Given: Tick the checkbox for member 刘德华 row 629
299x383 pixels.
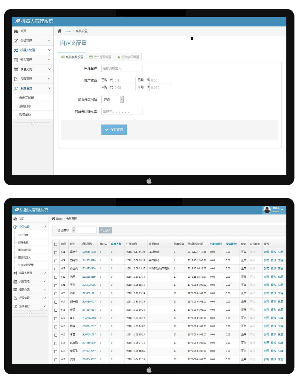Looking at the screenshot, I should click(56, 260).
